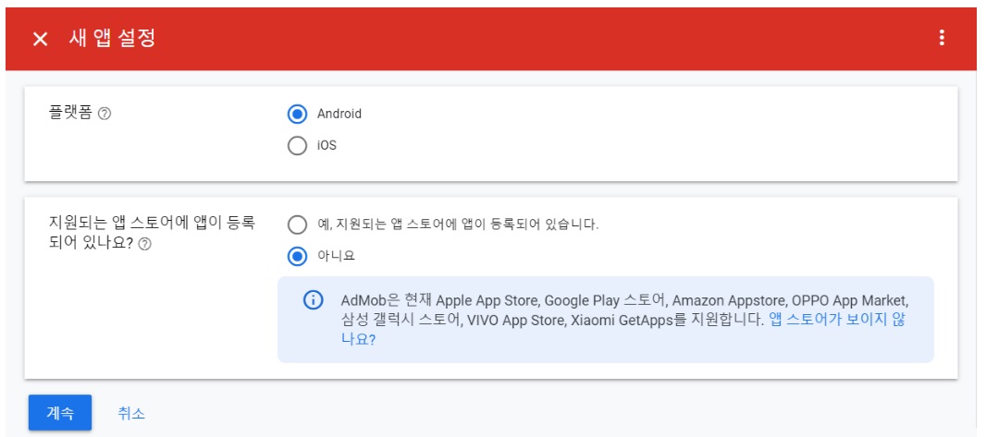Click the AdMob supported stores notice text

tap(623, 320)
